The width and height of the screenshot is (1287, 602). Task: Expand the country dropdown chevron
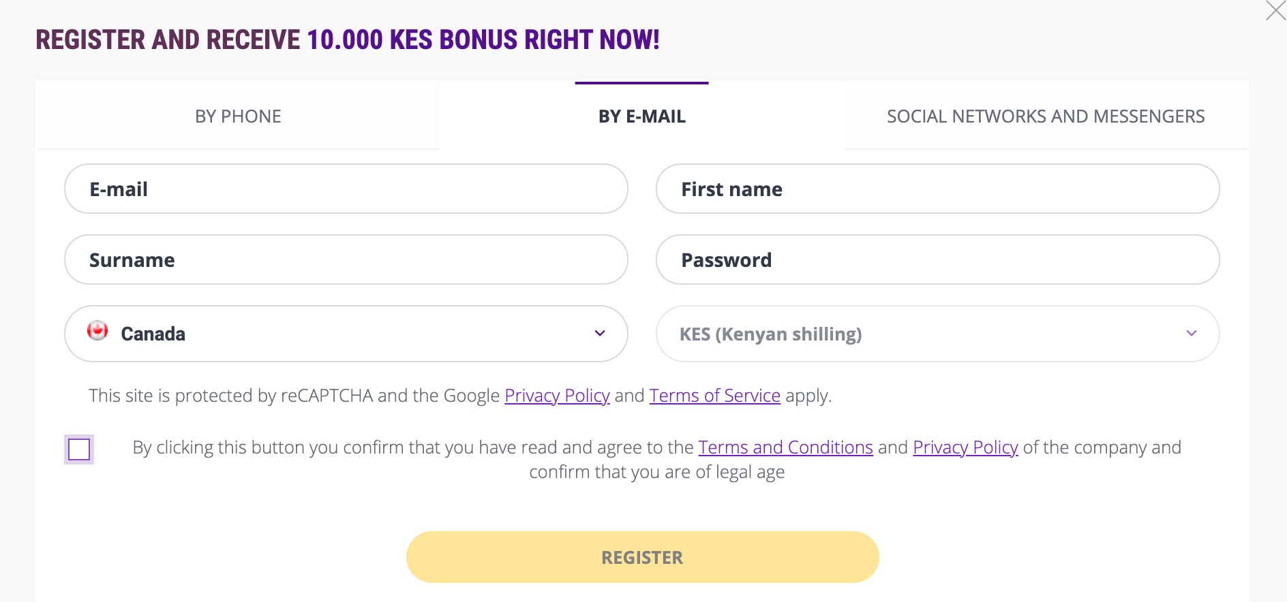[x=600, y=333]
